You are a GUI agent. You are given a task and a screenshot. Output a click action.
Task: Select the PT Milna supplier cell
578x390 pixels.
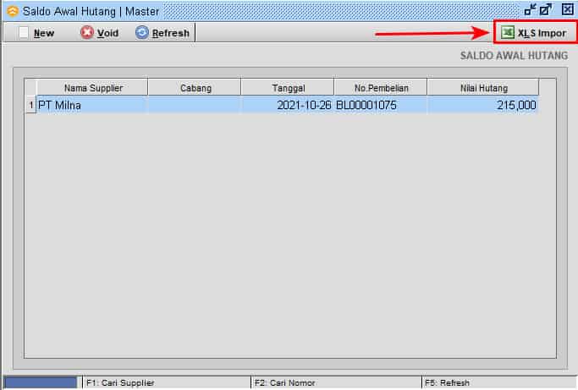tap(92, 105)
